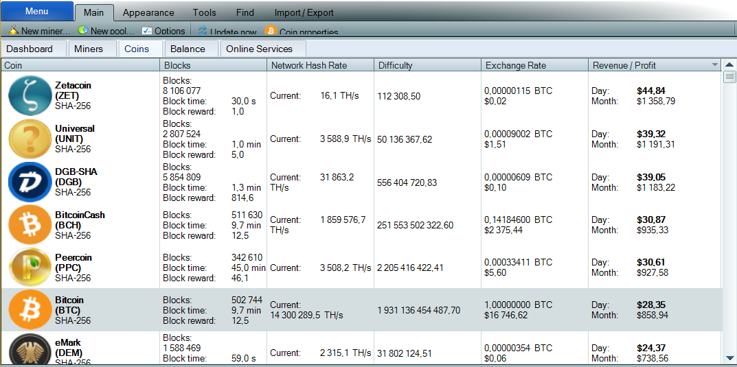Select the Coins tab
The width and height of the screenshot is (737, 367).
tap(140, 49)
